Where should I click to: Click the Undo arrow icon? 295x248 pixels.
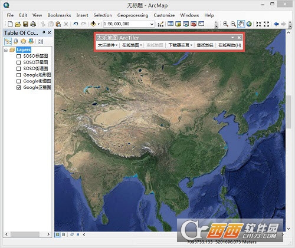click(76, 24)
